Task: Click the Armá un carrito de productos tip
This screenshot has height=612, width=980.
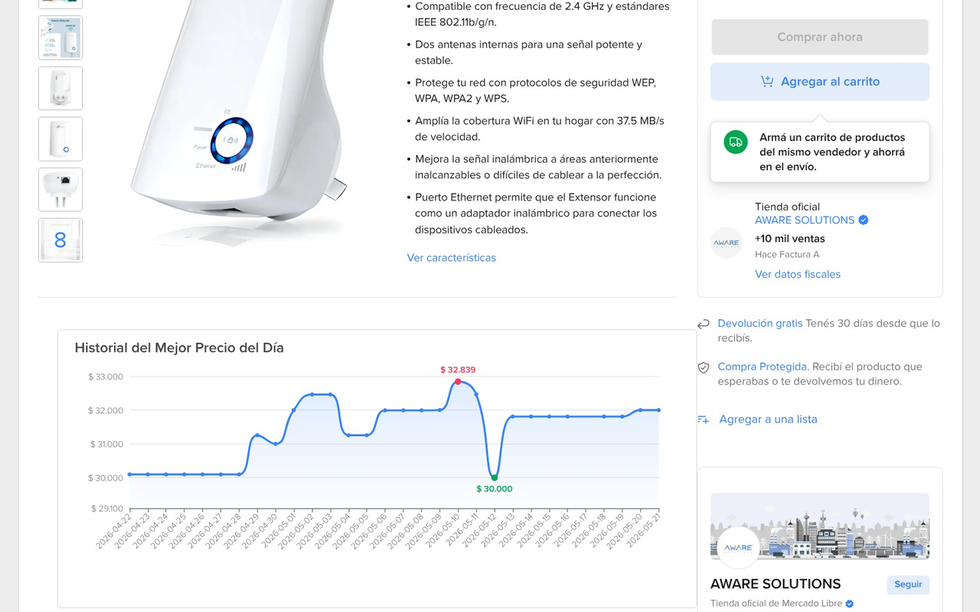Action: 820,152
